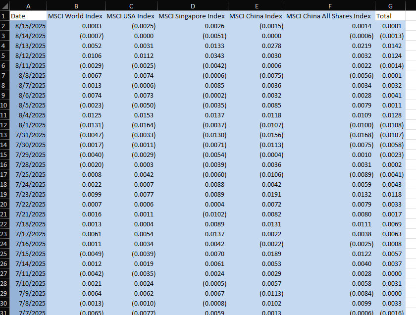
Task: Select Singapore Index value (0.0102) for 7/21/2025
Action: pos(193,214)
